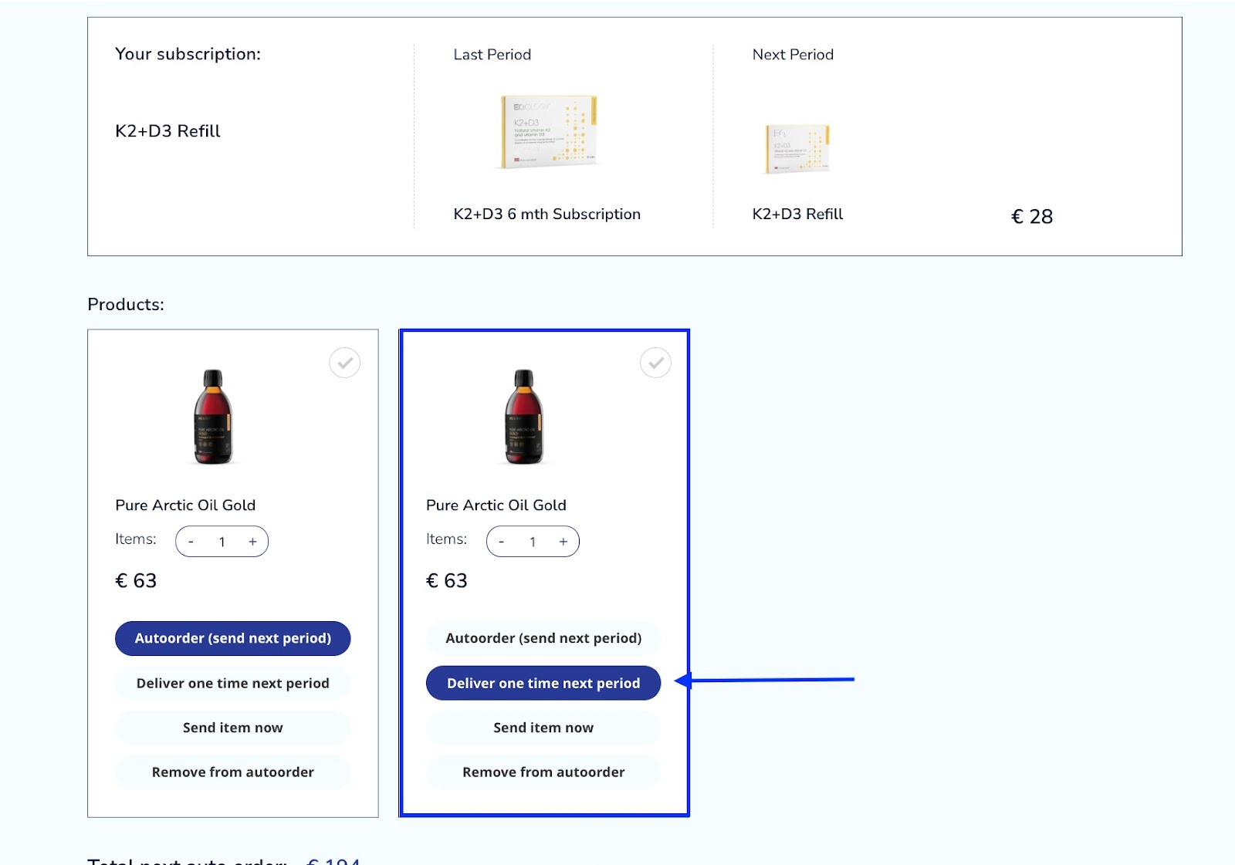
Task: Click the K2+D3 6 mth Subscription label
Action: point(547,214)
